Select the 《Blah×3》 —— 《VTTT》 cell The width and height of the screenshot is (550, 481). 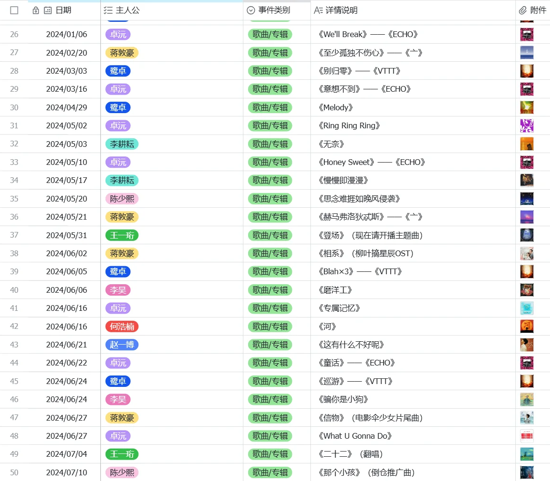[x=413, y=271]
